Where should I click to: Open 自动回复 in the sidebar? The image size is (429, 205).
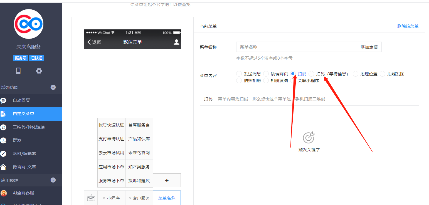[21, 100]
